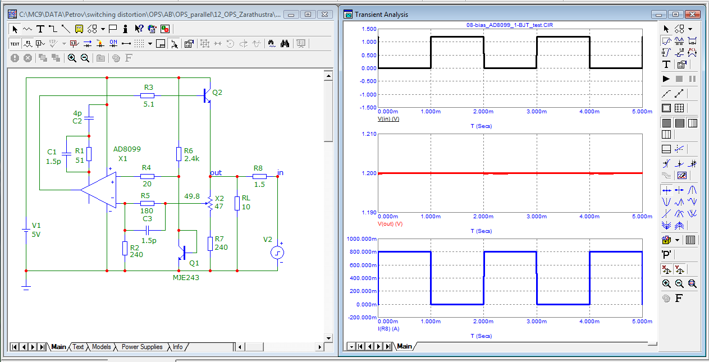This screenshot has width=709, height=362.
Task: Select the orthogonal Wire mode tool
Action: (x=53, y=29)
